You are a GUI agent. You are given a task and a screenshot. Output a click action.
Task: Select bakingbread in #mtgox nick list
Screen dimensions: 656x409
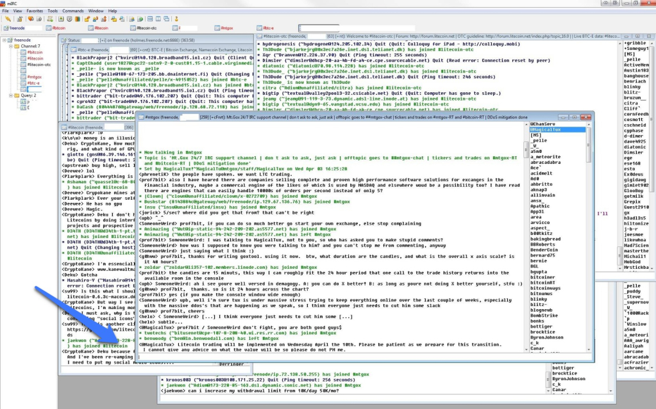(545, 239)
